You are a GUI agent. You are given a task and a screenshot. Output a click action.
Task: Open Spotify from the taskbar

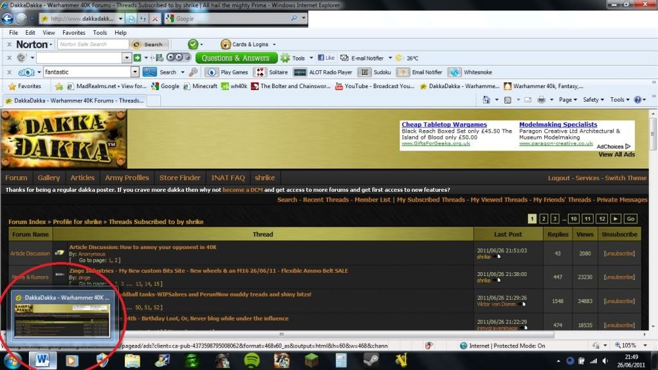coord(251,360)
